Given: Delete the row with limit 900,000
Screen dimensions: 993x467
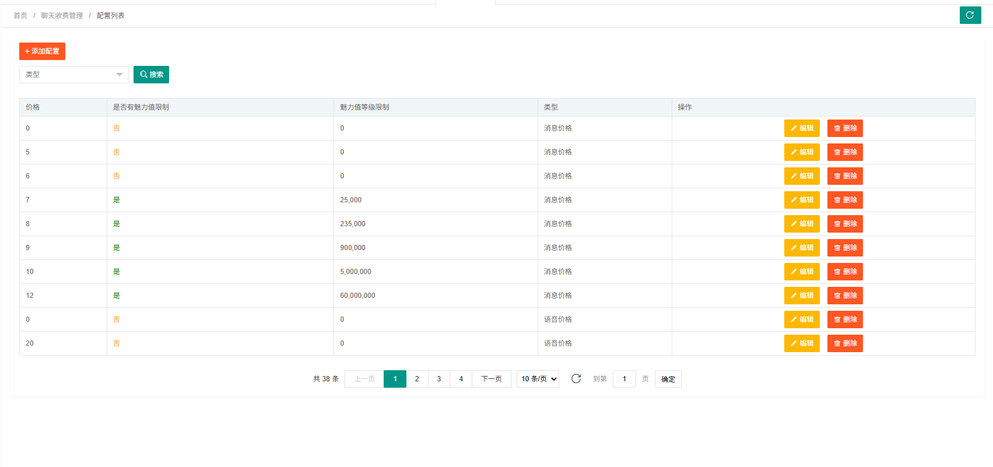Looking at the screenshot, I should click(x=844, y=248).
